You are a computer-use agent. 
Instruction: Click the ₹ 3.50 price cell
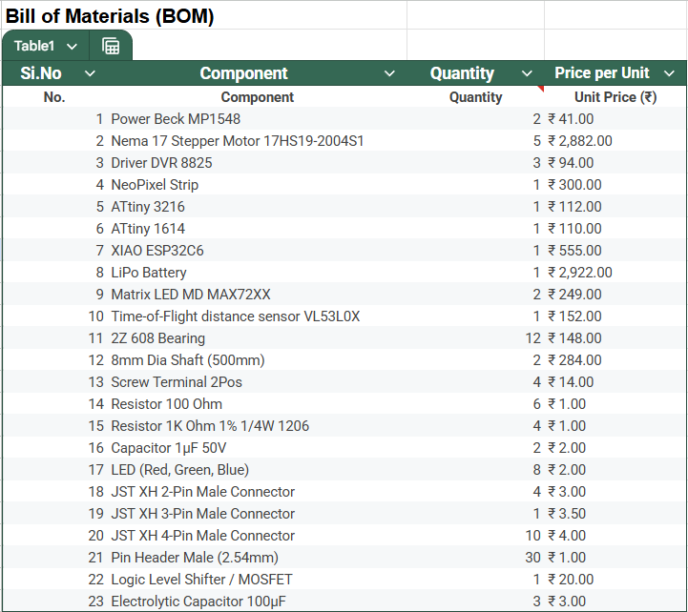pos(615,514)
